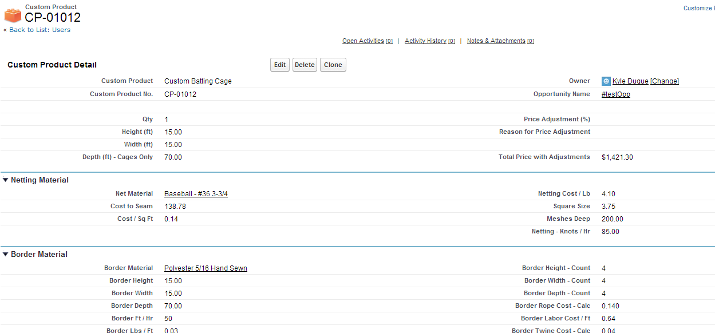Click the Netting Cost / Lb value 4.10

point(609,193)
